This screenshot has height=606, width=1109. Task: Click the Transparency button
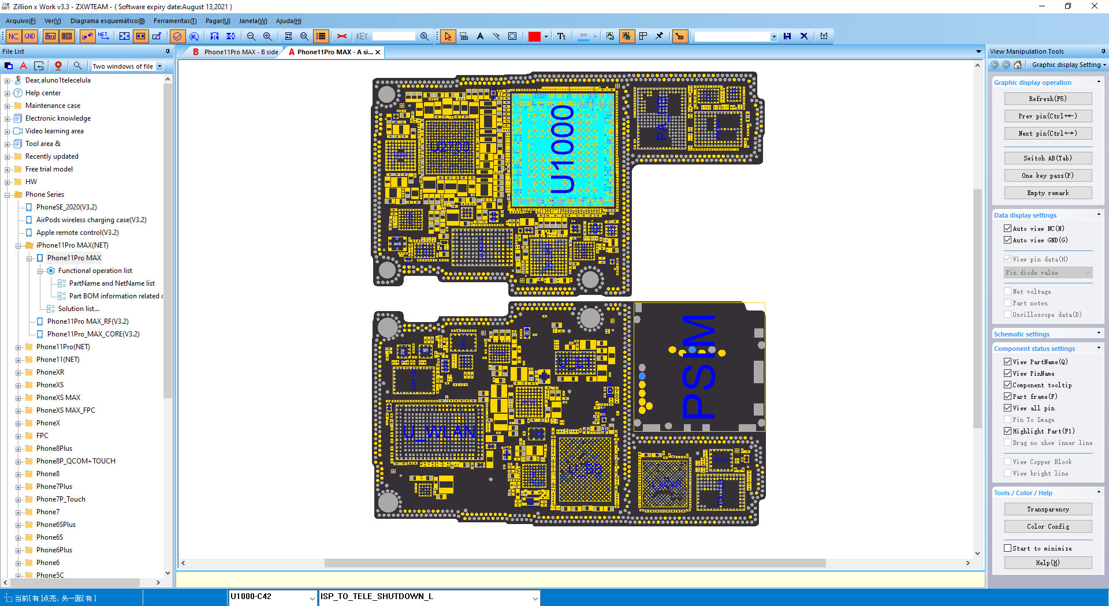[1048, 509]
